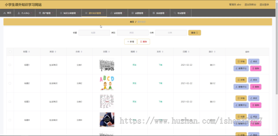Click 预览 video link in 标题2 row
278x136 pixels.
(134, 83)
